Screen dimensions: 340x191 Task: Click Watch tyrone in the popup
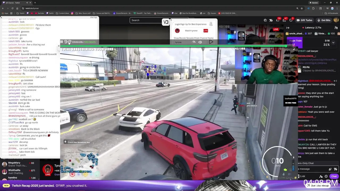coord(191,31)
